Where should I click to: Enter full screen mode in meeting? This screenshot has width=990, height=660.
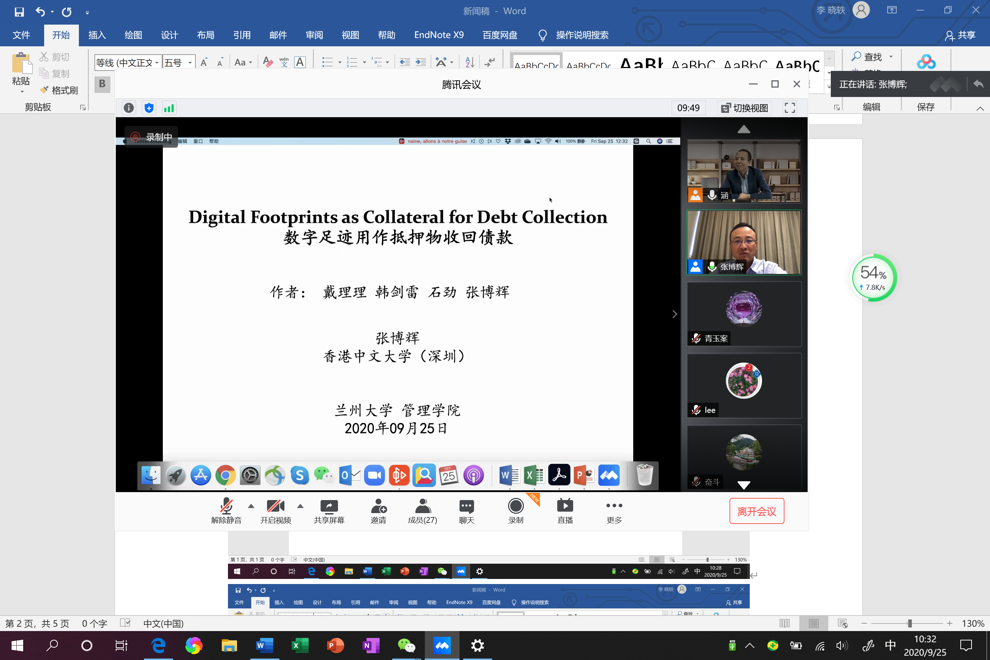789,108
